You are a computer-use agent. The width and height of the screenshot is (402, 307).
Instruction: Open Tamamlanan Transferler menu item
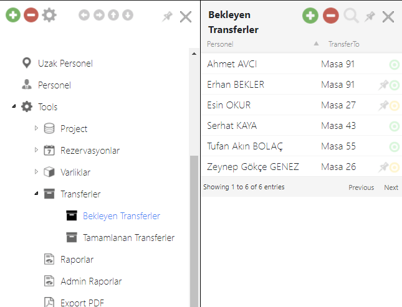point(128,238)
